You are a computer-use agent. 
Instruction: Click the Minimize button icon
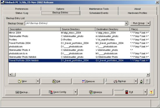pyautogui.click(x=91, y=92)
